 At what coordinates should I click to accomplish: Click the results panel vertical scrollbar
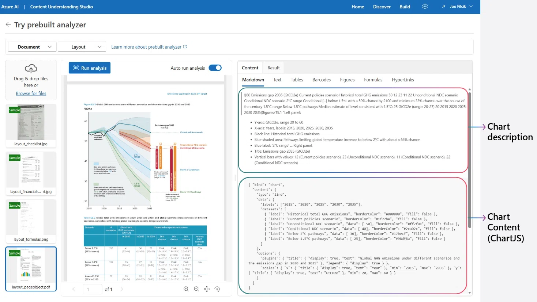click(x=469, y=160)
